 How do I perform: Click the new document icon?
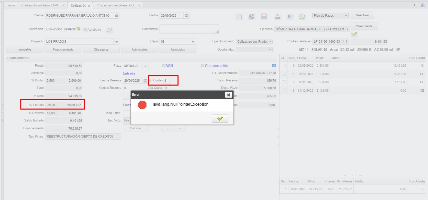[239, 16]
